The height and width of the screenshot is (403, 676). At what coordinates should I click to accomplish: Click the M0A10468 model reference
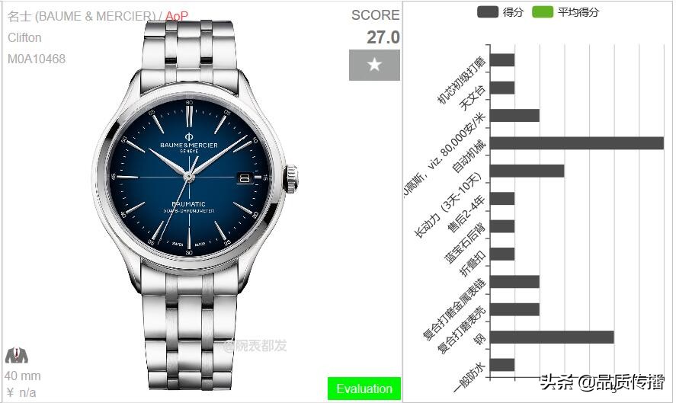point(37,59)
